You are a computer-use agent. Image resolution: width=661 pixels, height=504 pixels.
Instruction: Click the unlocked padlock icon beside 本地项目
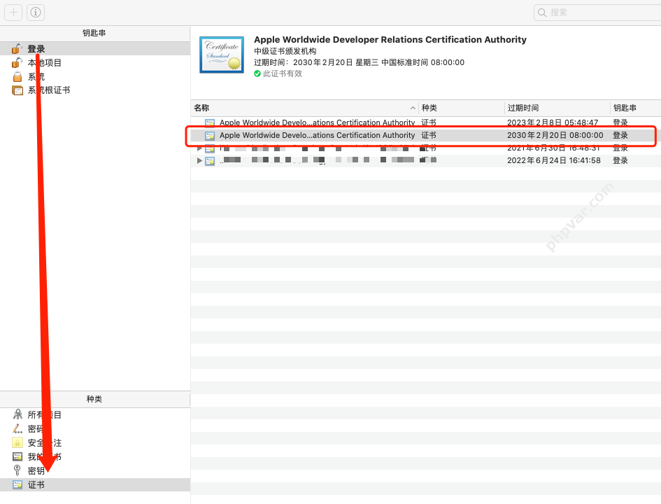17,63
